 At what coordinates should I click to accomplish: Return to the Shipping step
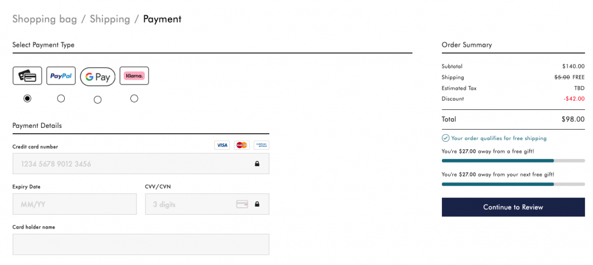(109, 19)
